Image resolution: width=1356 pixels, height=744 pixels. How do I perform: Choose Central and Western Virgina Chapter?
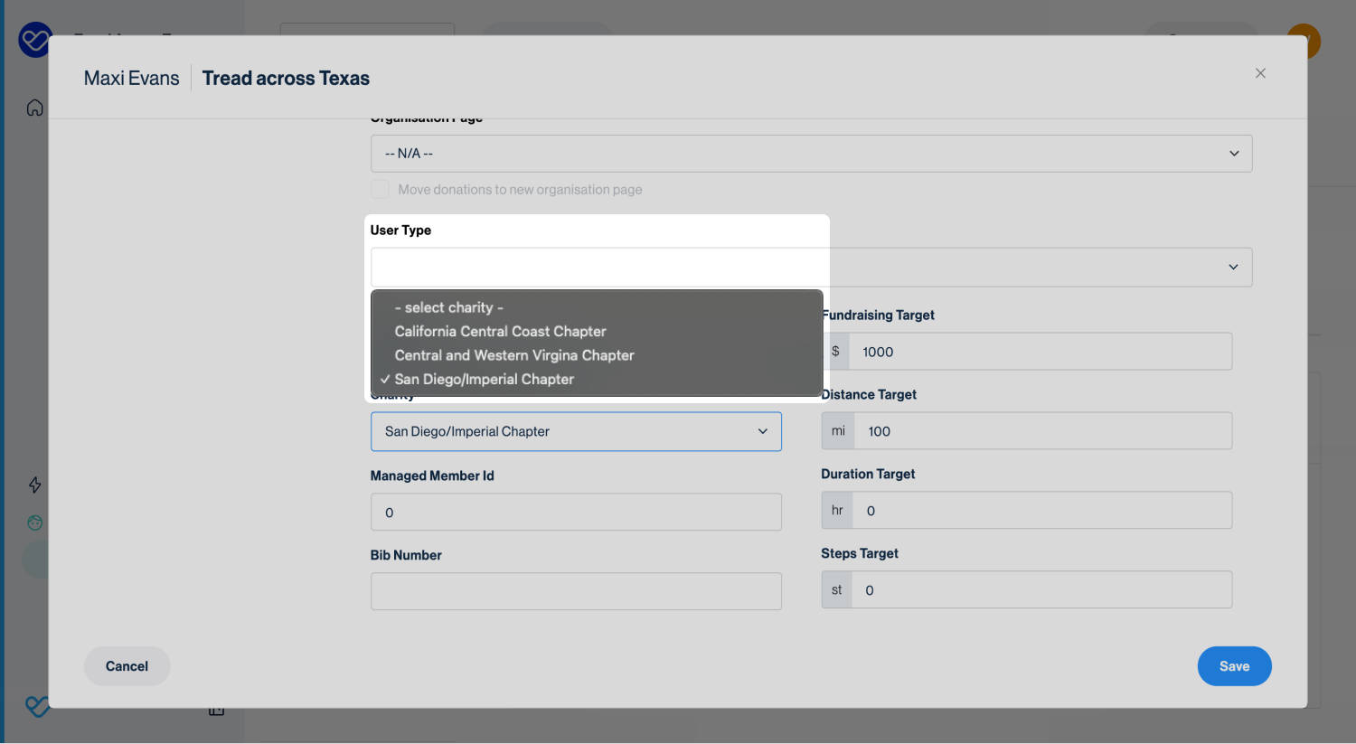[514, 355]
